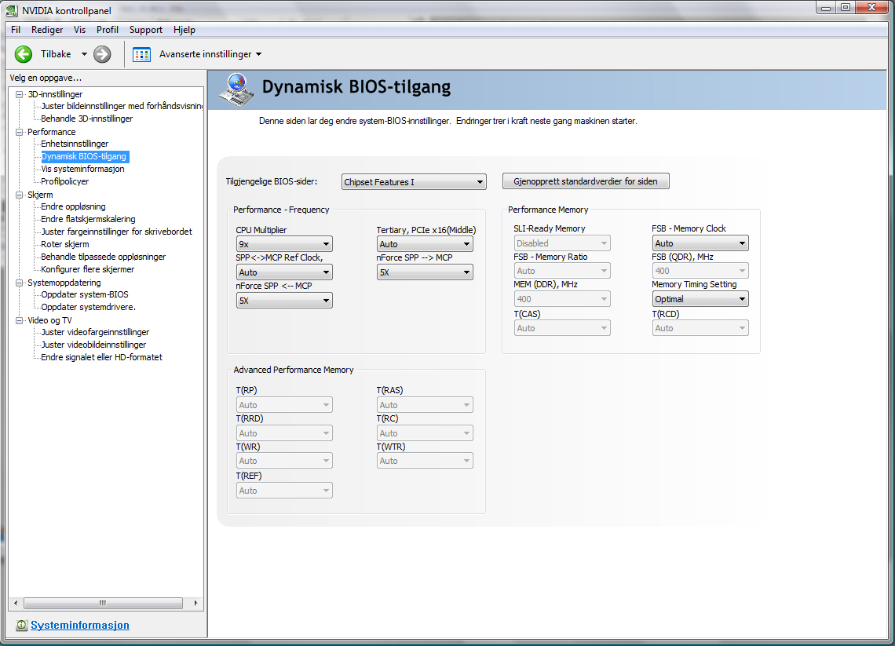Select Behandle tilpassede oppløsninger item
895x646 pixels.
(x=104, y=257)
